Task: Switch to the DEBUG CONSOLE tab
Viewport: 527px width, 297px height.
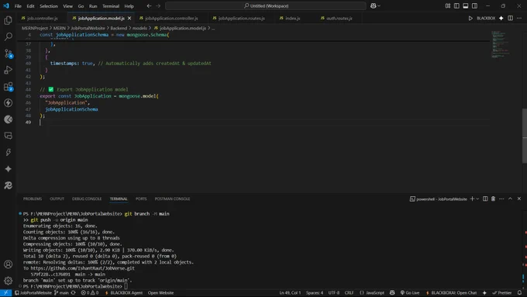Action: click(87, 199)
